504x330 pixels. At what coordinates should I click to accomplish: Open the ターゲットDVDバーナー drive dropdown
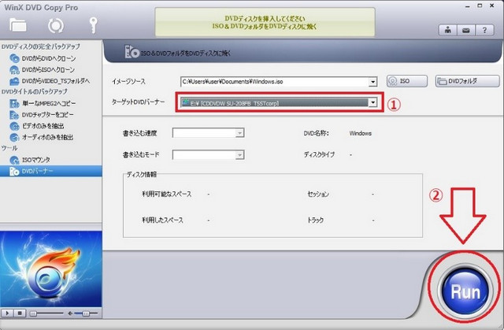[x=372, y=102]
